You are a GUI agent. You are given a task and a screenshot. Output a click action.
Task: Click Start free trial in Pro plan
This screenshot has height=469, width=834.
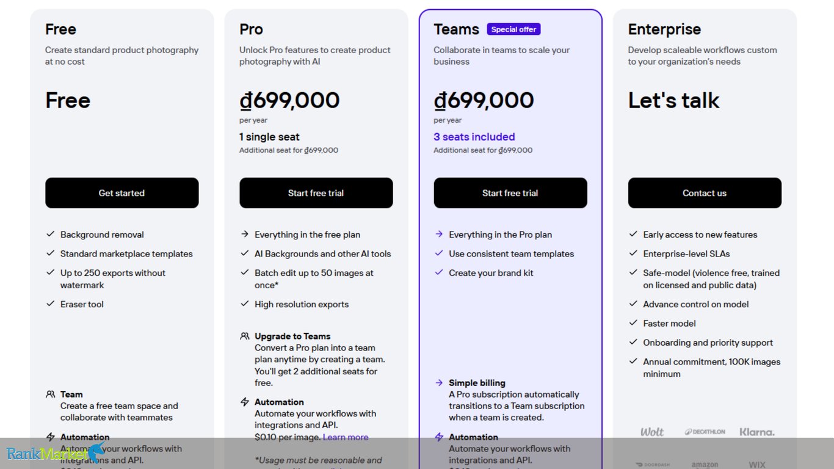tap(316, 193)
